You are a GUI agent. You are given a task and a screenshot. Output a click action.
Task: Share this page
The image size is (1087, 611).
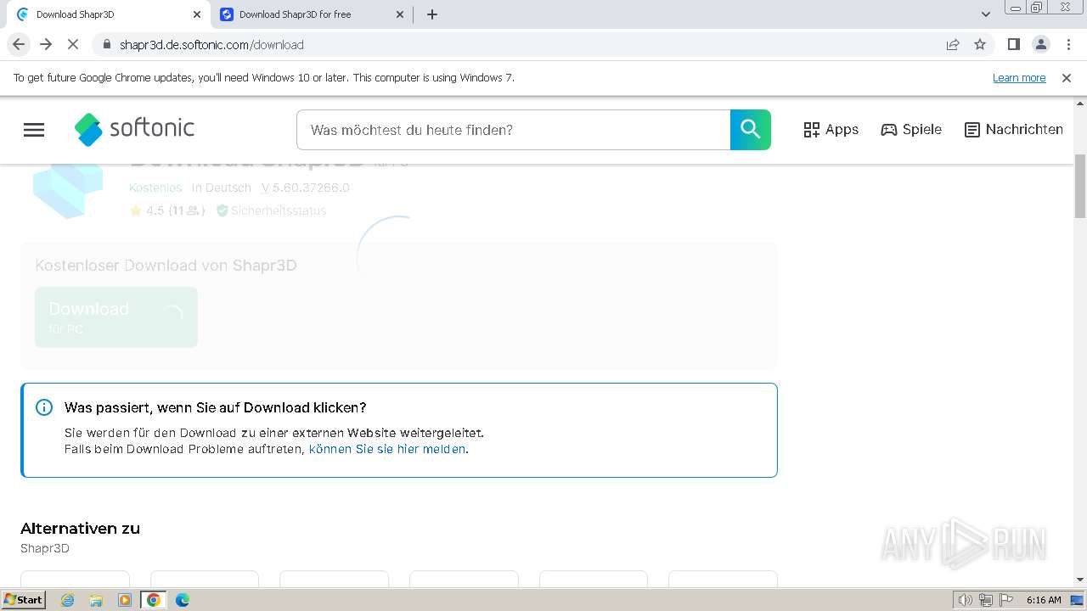[953, 45]
